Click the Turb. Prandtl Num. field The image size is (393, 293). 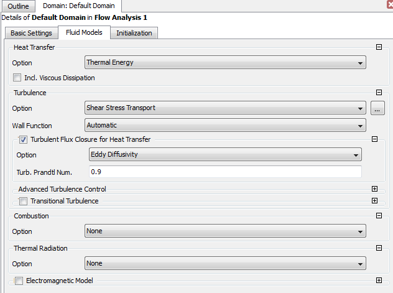(x=224, y=172)
